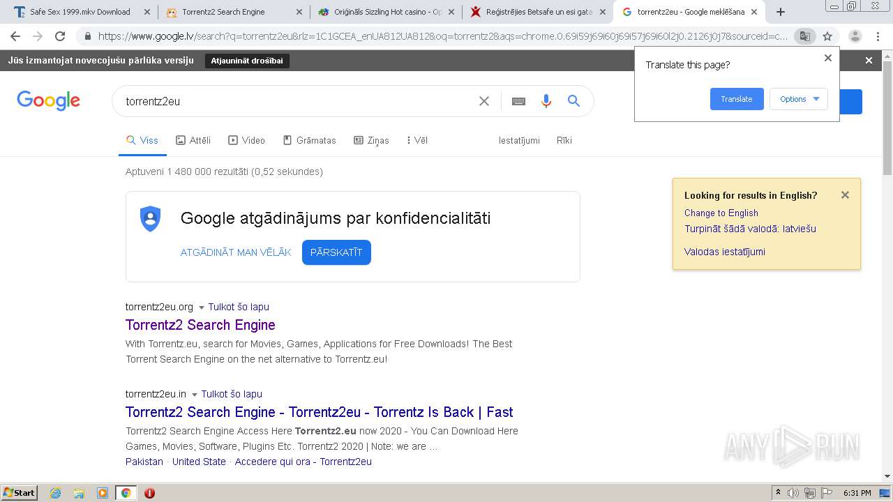The width and height of the screenshot is (893, 502).
Task: Open Valodas iestatījumi link
Action: 724,252
